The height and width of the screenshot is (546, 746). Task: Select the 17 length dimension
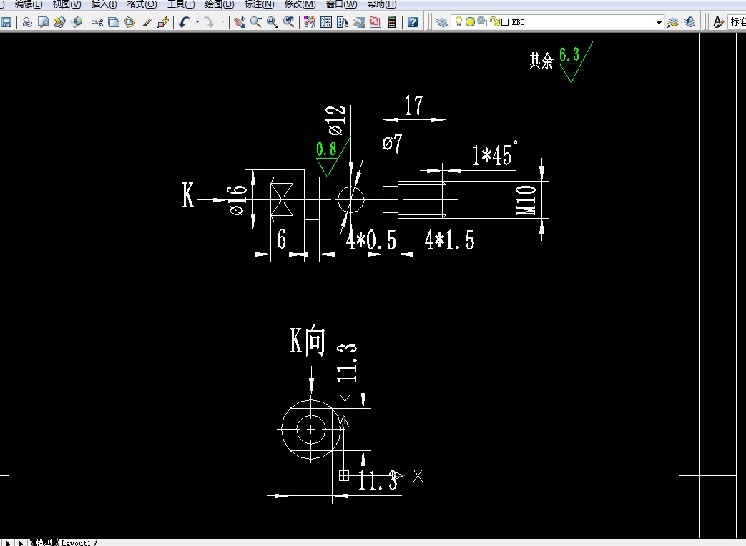413,106
